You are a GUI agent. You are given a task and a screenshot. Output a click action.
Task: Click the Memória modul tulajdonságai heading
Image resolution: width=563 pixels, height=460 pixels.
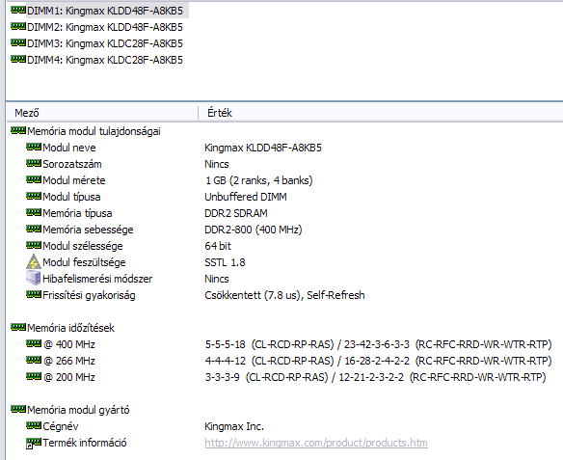pos(94,131)
